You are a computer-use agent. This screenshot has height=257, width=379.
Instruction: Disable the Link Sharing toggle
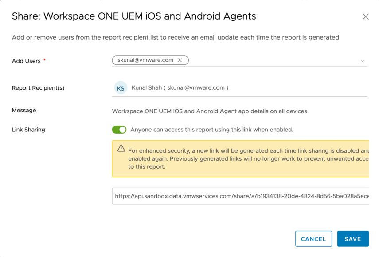[x=119, y=130]
